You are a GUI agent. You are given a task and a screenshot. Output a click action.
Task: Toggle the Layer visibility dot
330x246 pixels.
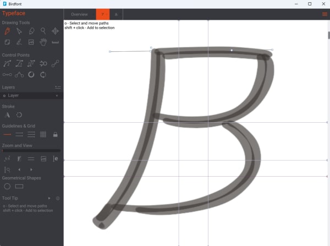coord(4,95)
